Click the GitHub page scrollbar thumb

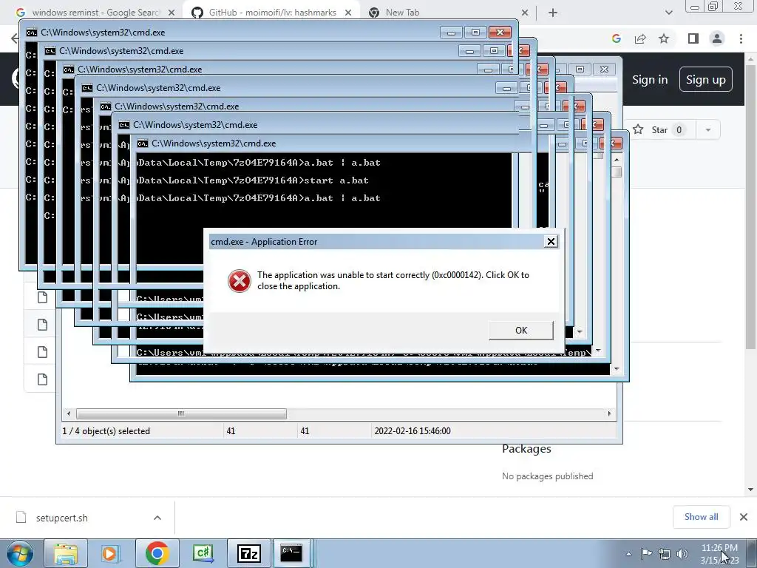(750, 208)
